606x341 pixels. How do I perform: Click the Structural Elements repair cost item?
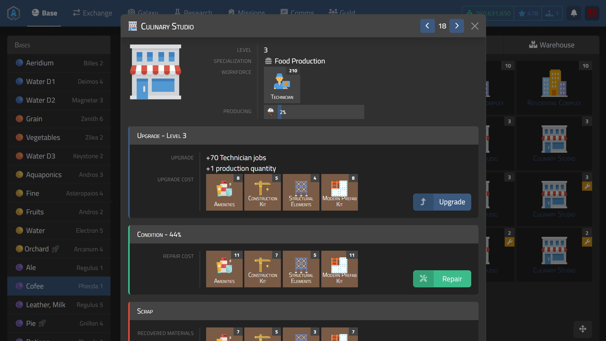pos(301,269)
